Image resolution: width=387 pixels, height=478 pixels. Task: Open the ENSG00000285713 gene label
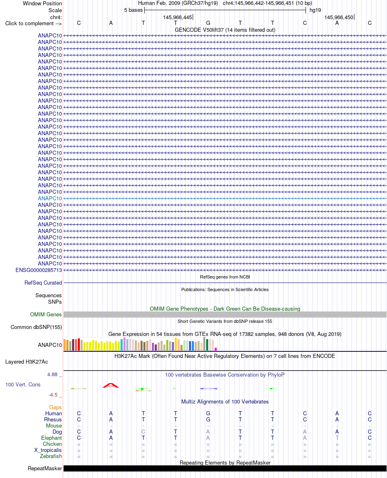click(38, 270)
